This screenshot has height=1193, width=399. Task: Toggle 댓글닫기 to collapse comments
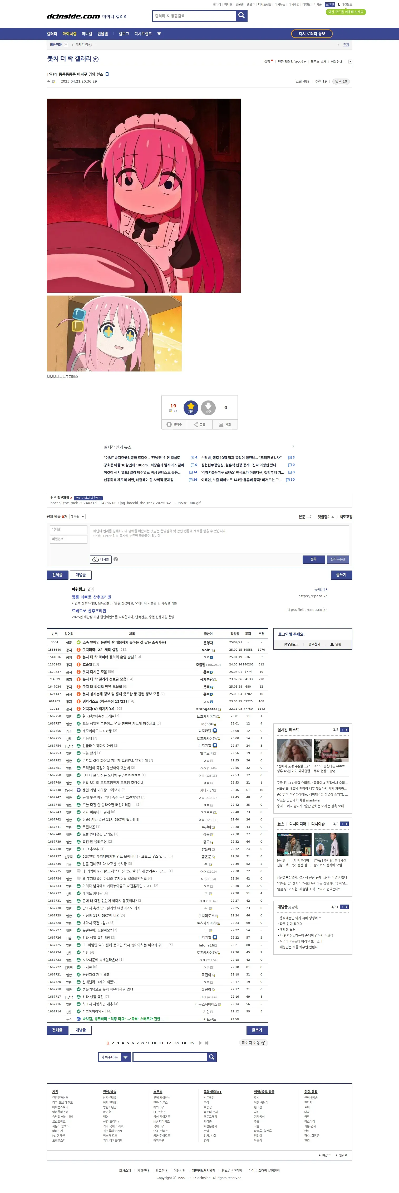pos(326,517)
